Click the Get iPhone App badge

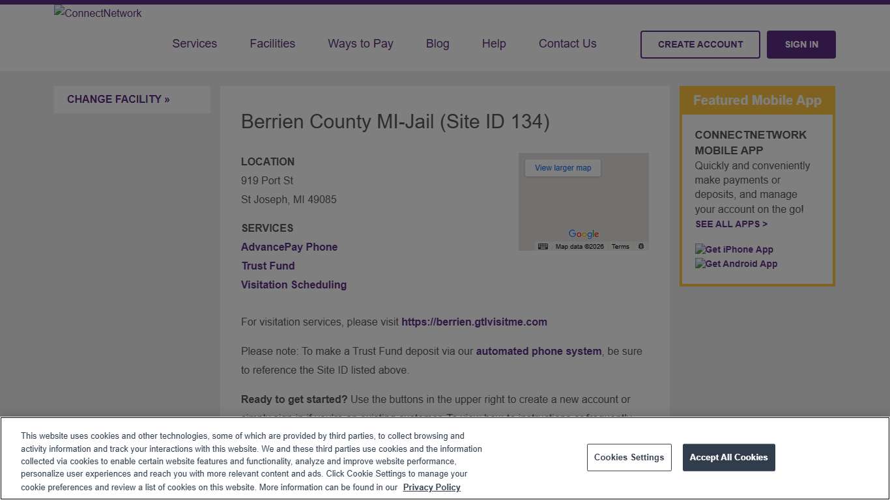point(734,249)
